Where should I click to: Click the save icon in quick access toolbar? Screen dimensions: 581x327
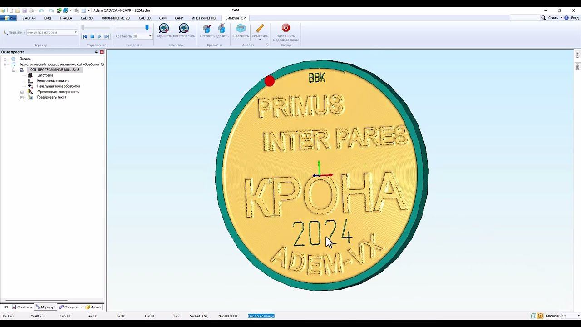[25, 10]
